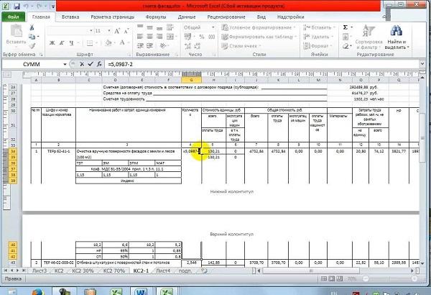This screenshot has height=295, width=431.
Task: Click the Comma style (000) icon
Action: click(x=211, y=37)
